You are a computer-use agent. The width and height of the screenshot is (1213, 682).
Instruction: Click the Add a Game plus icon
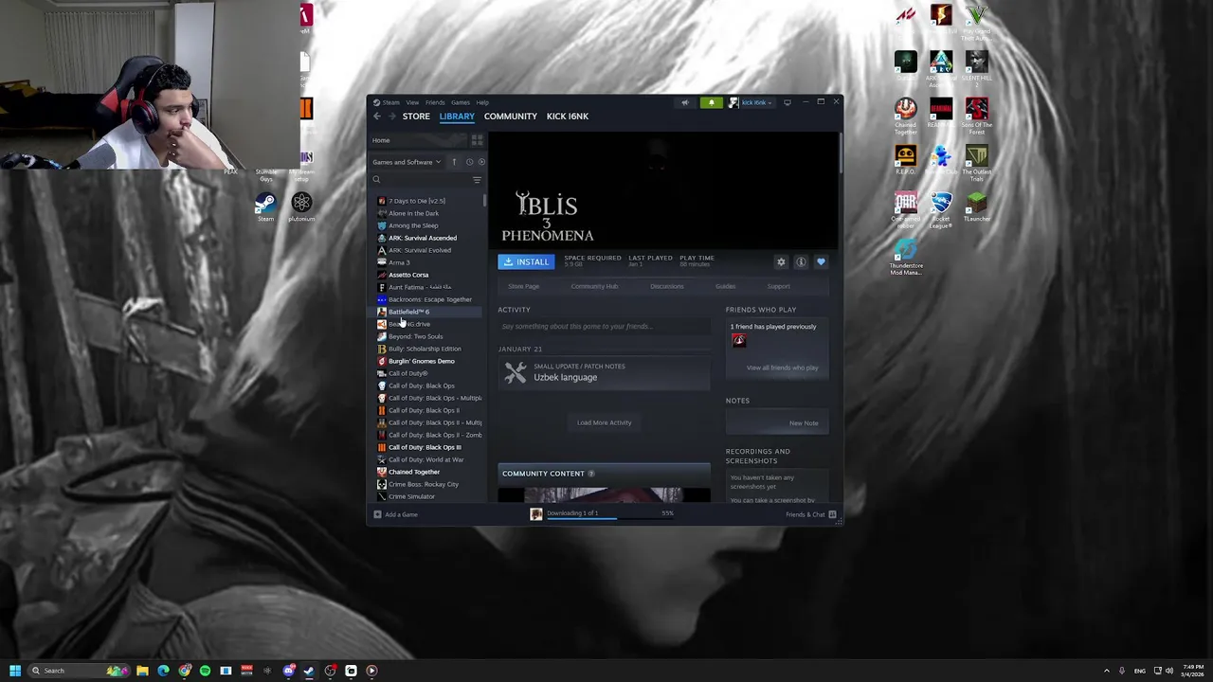[377, 514]
